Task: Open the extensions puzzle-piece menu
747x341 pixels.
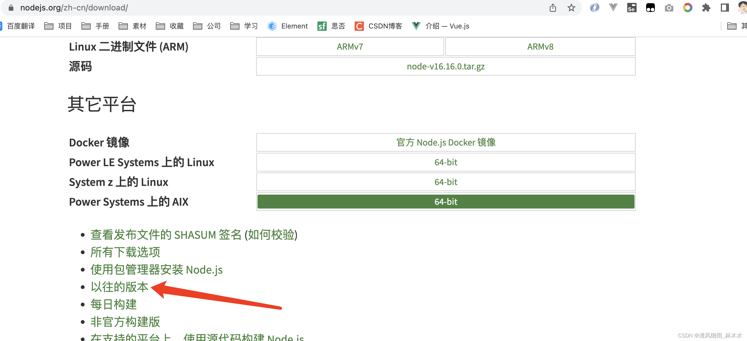Action: (x=706, y=8)
